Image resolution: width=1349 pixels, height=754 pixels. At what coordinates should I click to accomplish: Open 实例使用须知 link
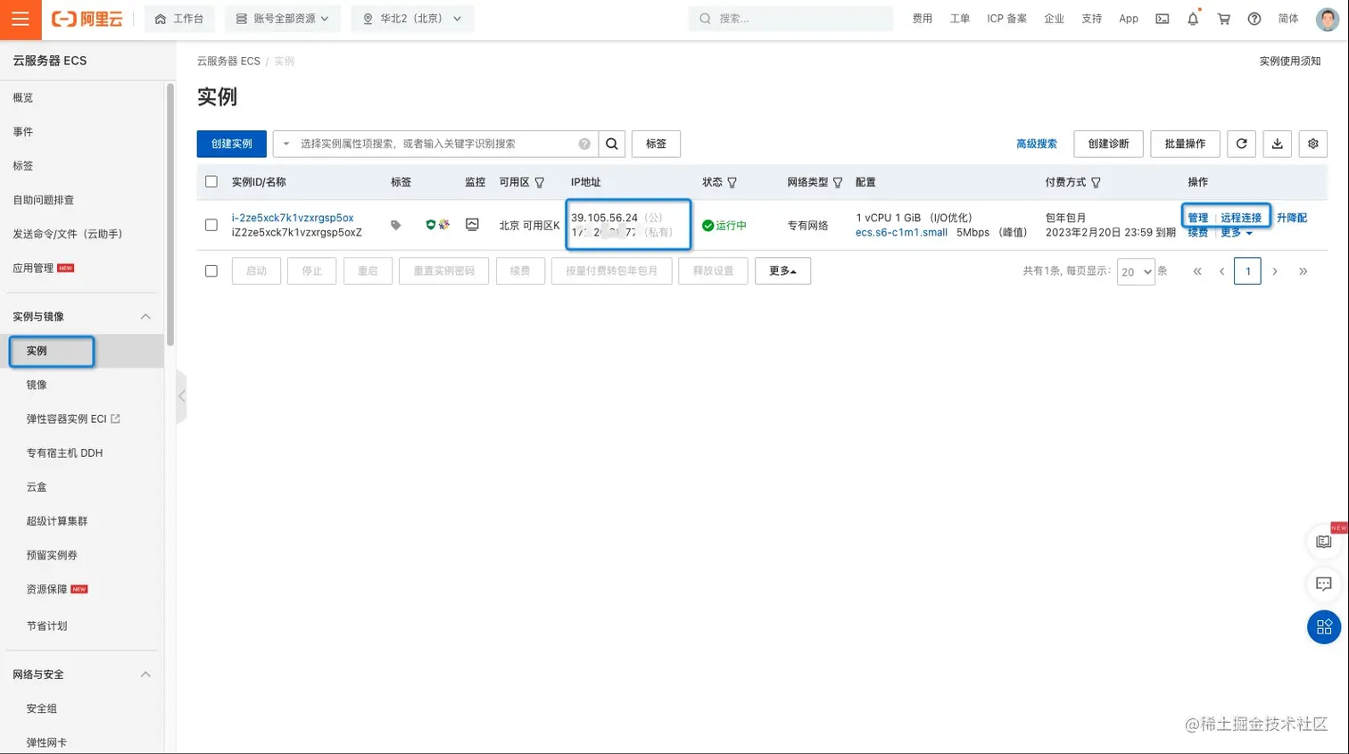(x=1290, y=62)
